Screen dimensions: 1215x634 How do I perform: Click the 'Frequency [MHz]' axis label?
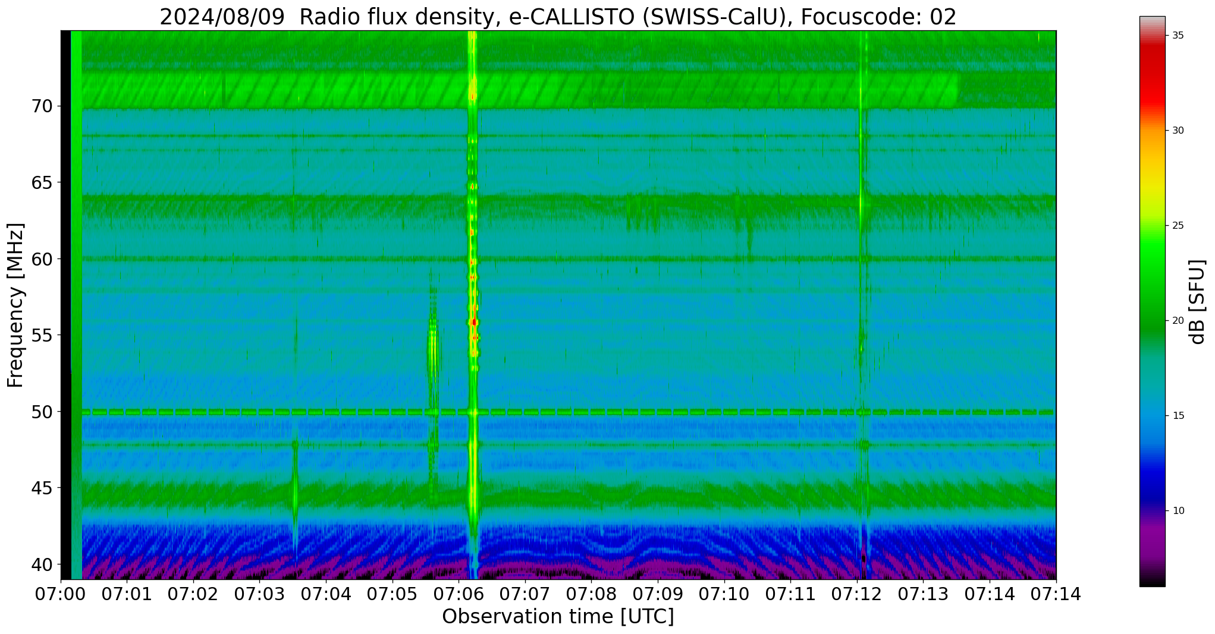tap(16, 305)
